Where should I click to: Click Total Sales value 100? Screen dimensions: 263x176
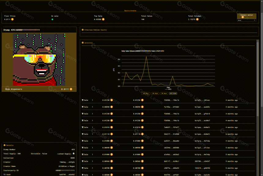[x=143, y=19]
